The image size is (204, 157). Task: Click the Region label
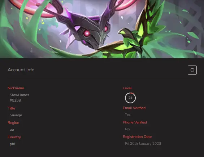(x=13, y=123)
